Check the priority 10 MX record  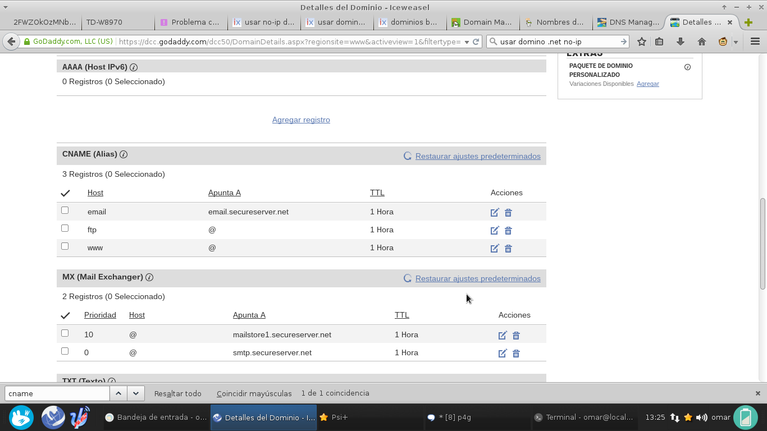click(65, 333)
